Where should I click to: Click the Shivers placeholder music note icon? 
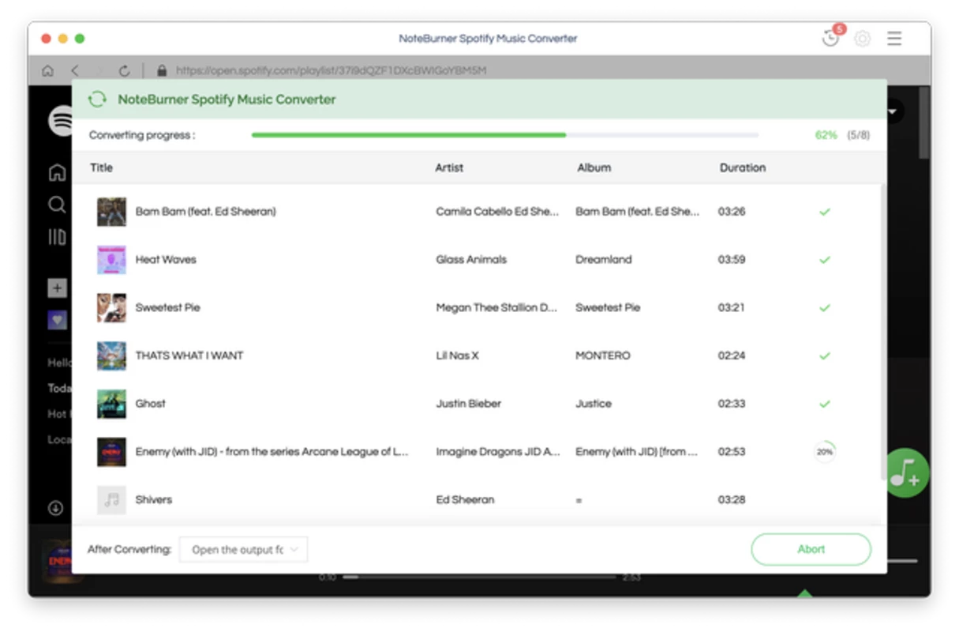pos(111,500)
